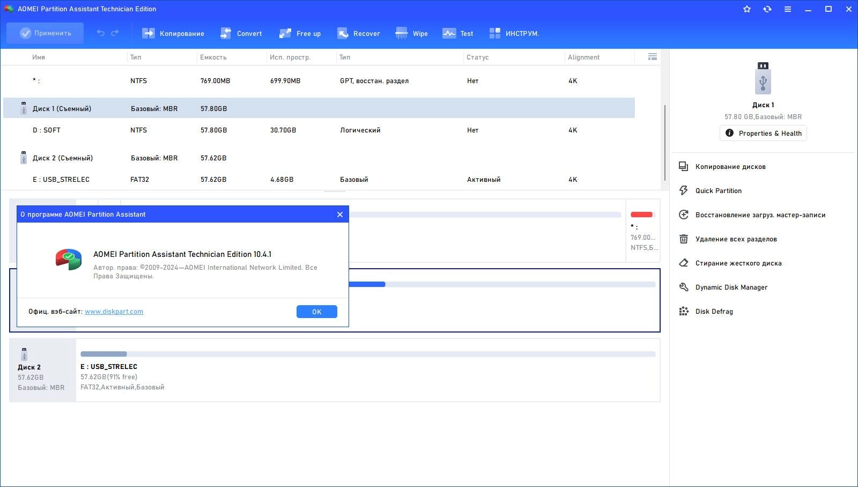This screenshot has height=487, width=858.
Task: Open the hamburger menu in title bar
Action: tap(788, 9)
